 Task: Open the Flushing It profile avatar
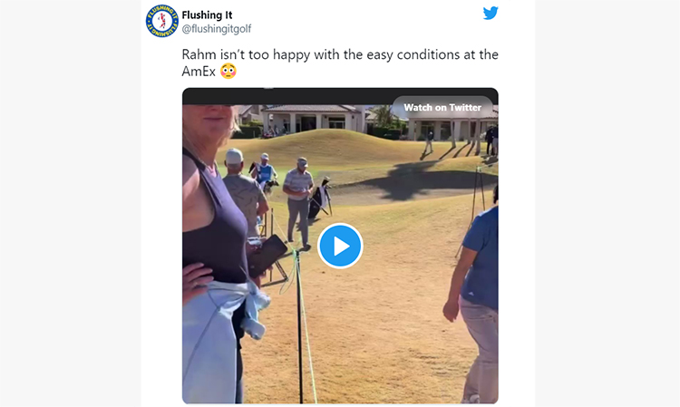pyautogui.click(x=162, y=21)
